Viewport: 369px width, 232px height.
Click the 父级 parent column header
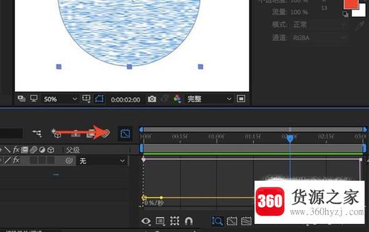point(73,149)
